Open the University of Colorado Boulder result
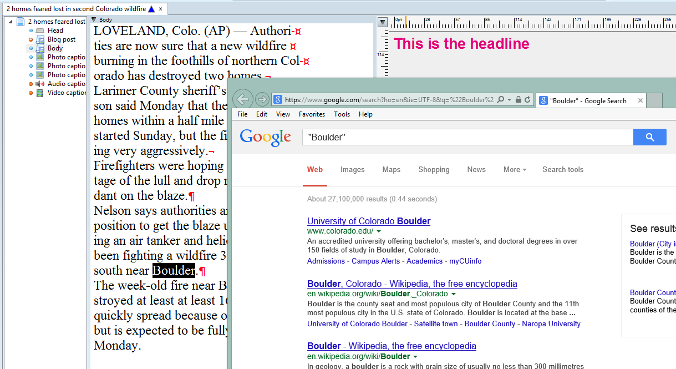Image resolution: width=676 pixels, height=369 pixels. [369, 221]
